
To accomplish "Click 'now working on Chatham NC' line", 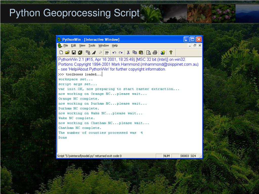I will [x=103, y=123].
